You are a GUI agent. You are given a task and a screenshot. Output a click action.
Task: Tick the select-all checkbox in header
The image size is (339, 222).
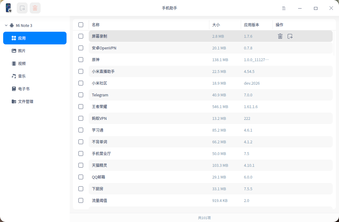(81, 25)
